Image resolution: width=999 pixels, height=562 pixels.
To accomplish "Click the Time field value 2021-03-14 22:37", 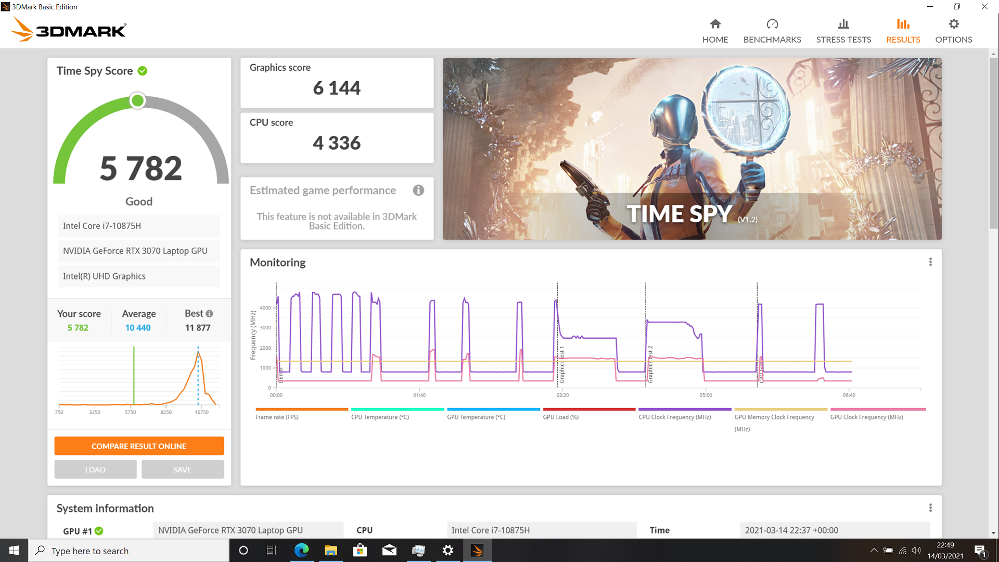I will [x=835, y=530].
